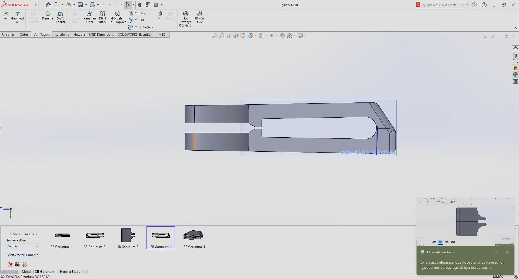Click Zoom to Area icon
Image resolution: width=519 pixels, height=279 pixels.
[222, 36]
